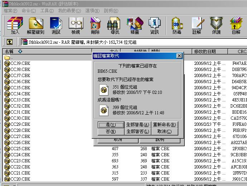Click the 防毒 (Virus Scan) toolbar icon
Image resolution: width=247 pixels, height=186 pixels.
177,26
